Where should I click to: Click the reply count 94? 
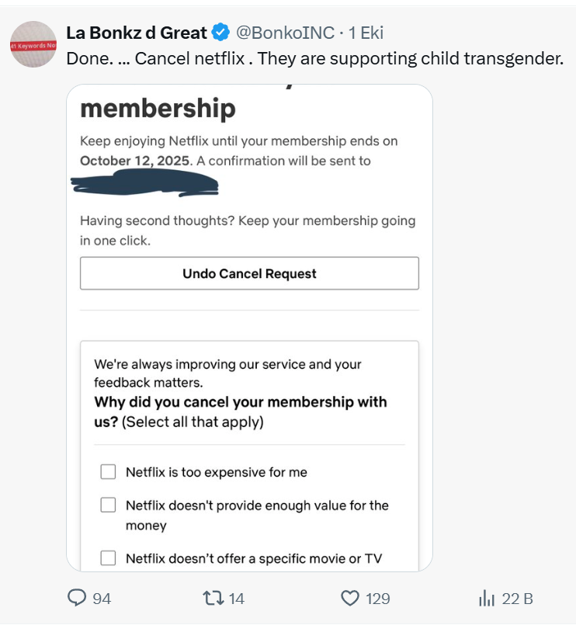click(x=102, y=599)
